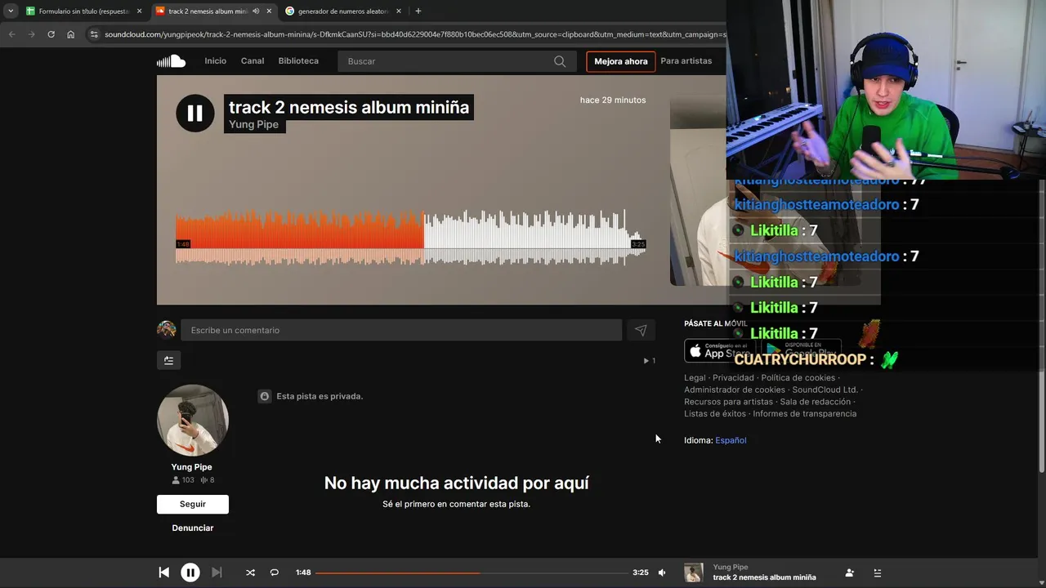Open the Yung Pipe artist link under the title
The width and height of the screenshot is (1046, 588).
pos(253,124)
